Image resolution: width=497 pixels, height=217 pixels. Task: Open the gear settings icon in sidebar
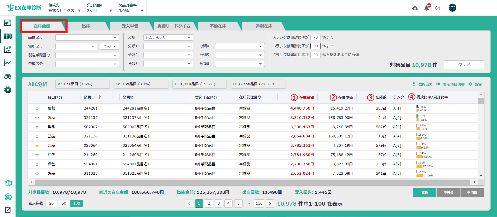[8, 90]
